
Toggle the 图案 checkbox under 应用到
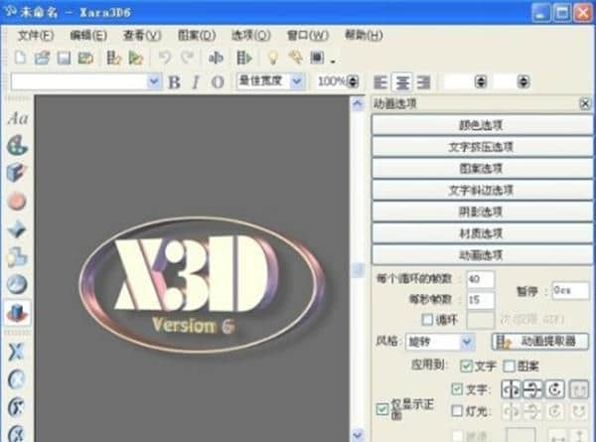[x=510, y=366]
